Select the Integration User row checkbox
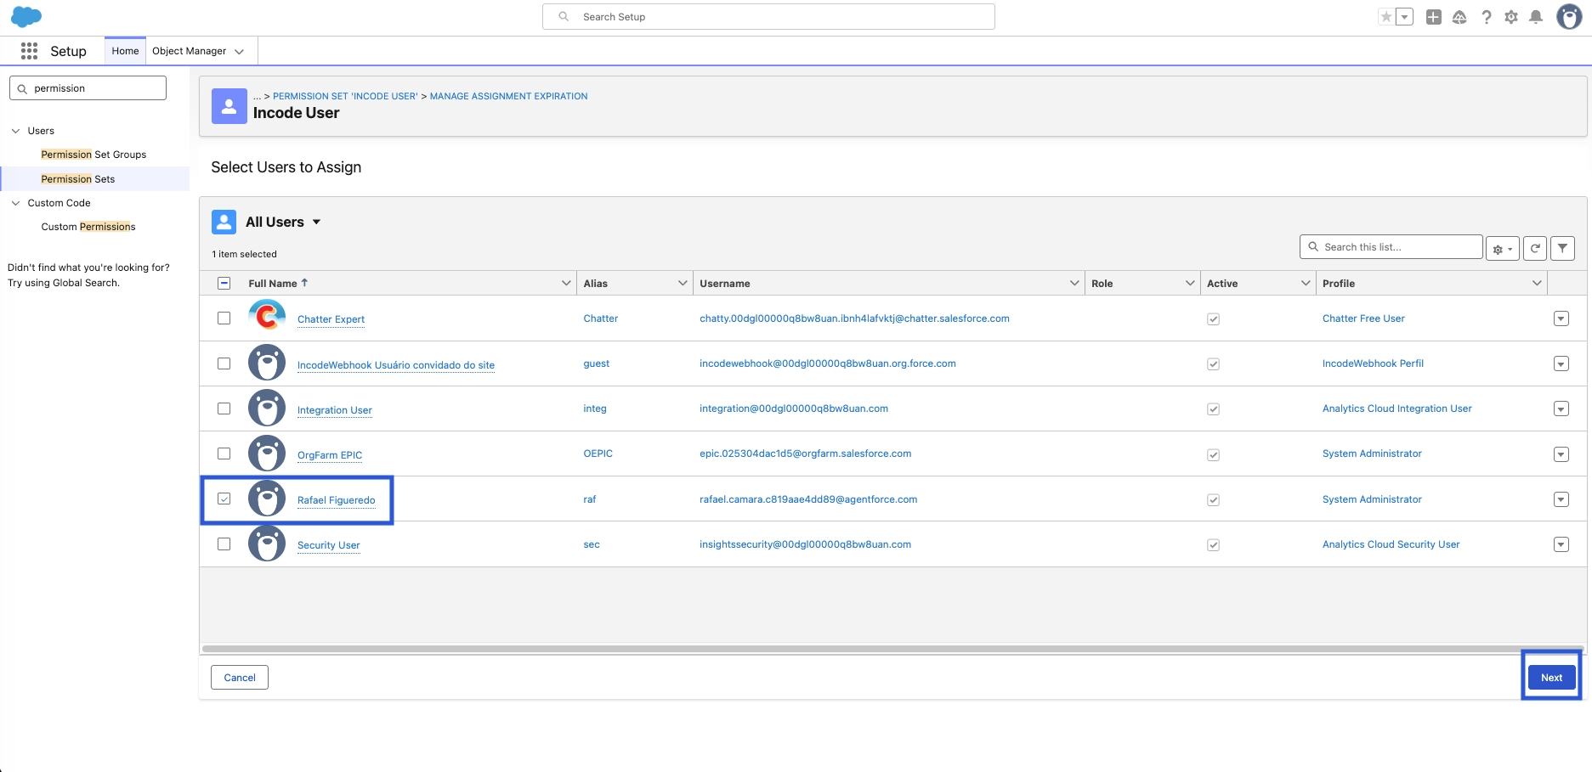The height and width of the screenshot is (772, 1592). click(224, 409)
